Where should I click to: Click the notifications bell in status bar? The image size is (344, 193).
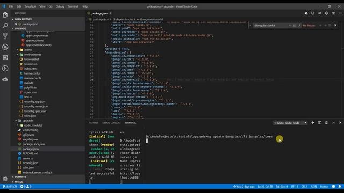tap(340, 187)
